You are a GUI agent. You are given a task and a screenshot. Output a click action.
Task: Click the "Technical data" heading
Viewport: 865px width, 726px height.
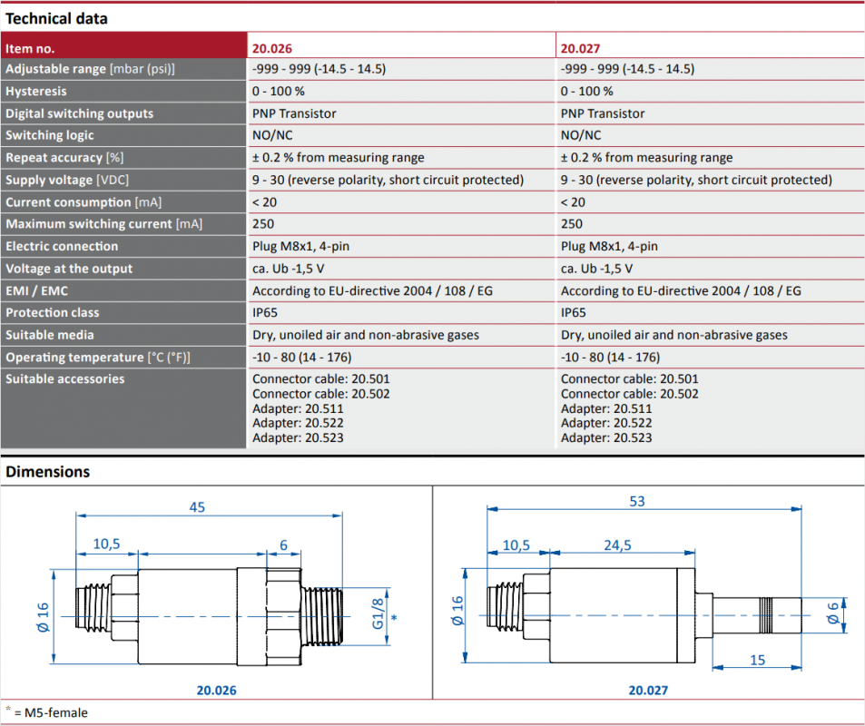(x=56, y=19)
